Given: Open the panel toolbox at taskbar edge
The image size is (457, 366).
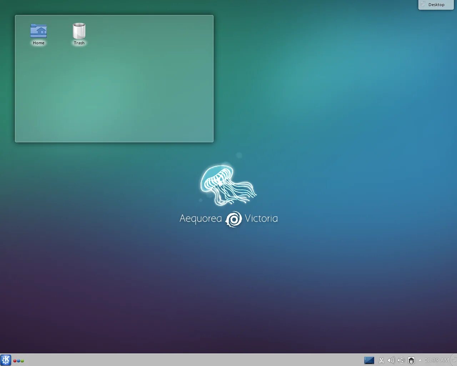Looking at the screenshot, I should [x=454, y=360].
